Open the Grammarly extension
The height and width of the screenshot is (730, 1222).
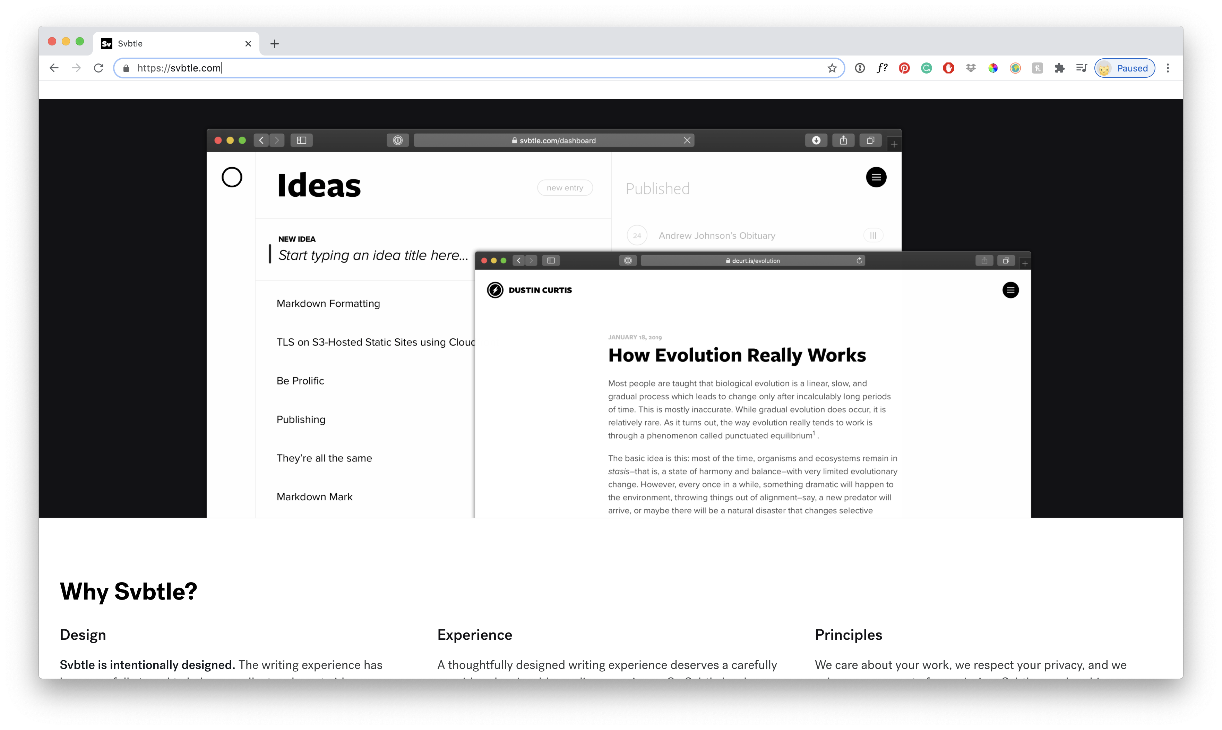(927, 68)
